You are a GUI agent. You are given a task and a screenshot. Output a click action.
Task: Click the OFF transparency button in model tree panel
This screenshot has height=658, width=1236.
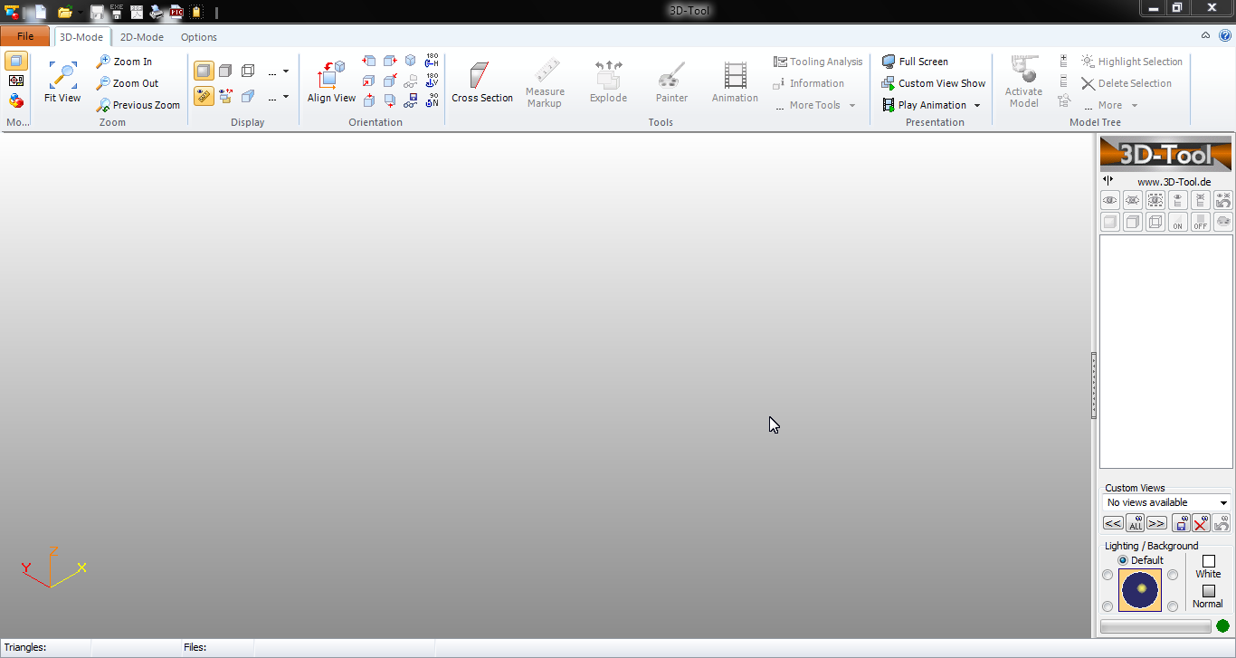click(x=1200, y=222)
